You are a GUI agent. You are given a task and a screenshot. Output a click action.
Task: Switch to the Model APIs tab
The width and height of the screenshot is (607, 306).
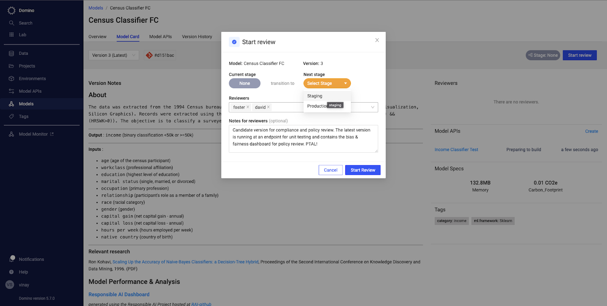click(x=160, y=37)
